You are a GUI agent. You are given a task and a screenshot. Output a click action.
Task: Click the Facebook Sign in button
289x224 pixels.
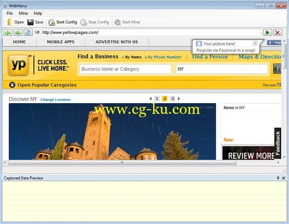coord(274,43)
